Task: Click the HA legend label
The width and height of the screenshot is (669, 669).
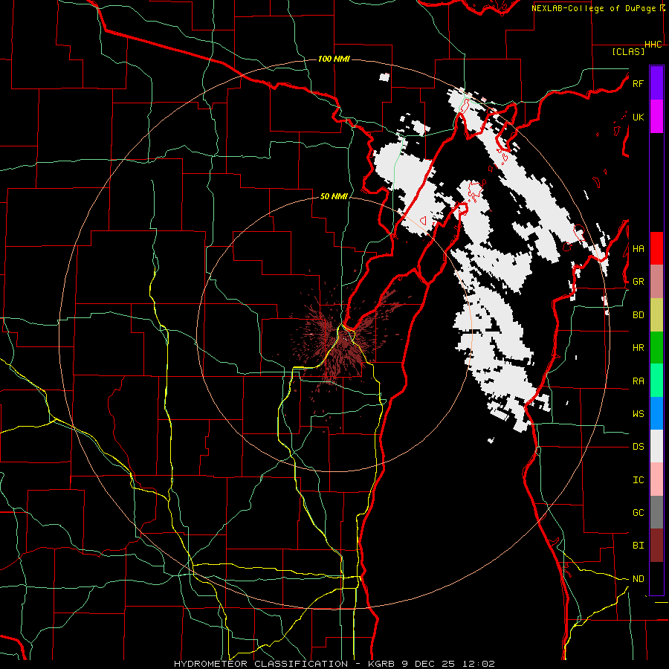Action: tap(638, 249)
